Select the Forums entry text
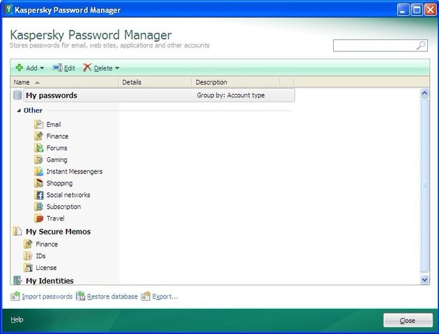 pyautogui.click(x=57, y=148)
